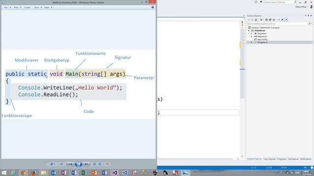
Task: Click the Sync with Active Document icon
Action: pos(261,20)
